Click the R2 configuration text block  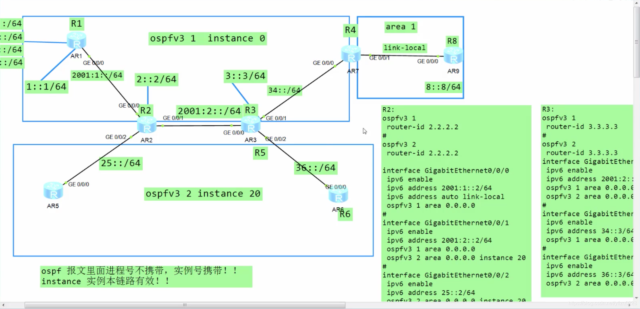click(x=456, y=203)
